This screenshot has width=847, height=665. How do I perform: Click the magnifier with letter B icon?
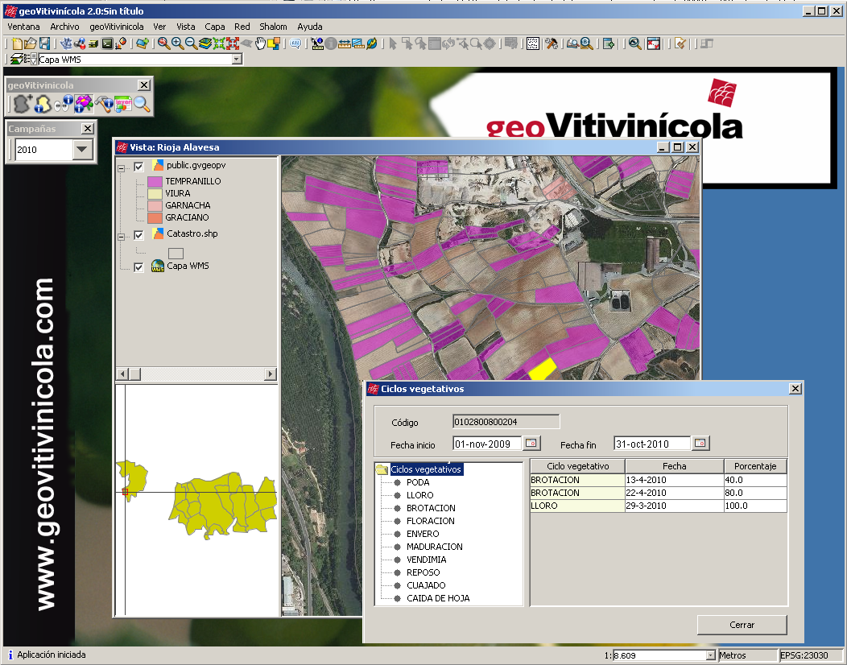(587, 43)
